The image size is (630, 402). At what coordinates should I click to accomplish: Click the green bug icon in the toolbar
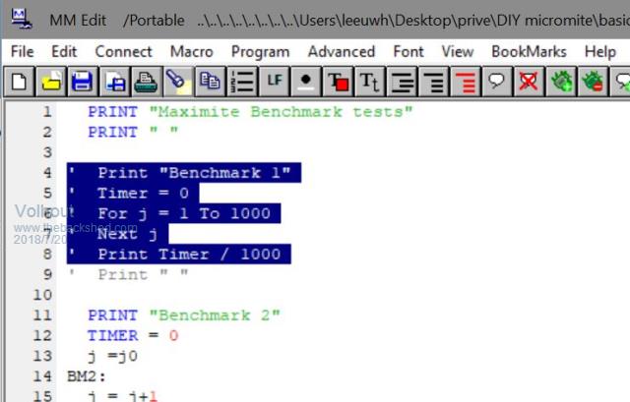click(561, 81)
